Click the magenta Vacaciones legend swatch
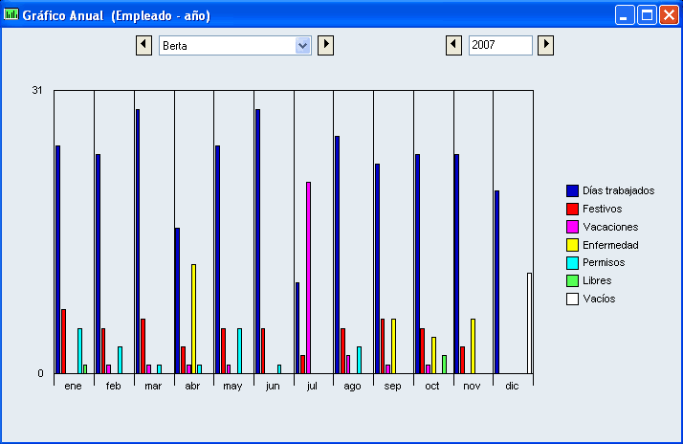683x444 pixels. coord(572,227)
